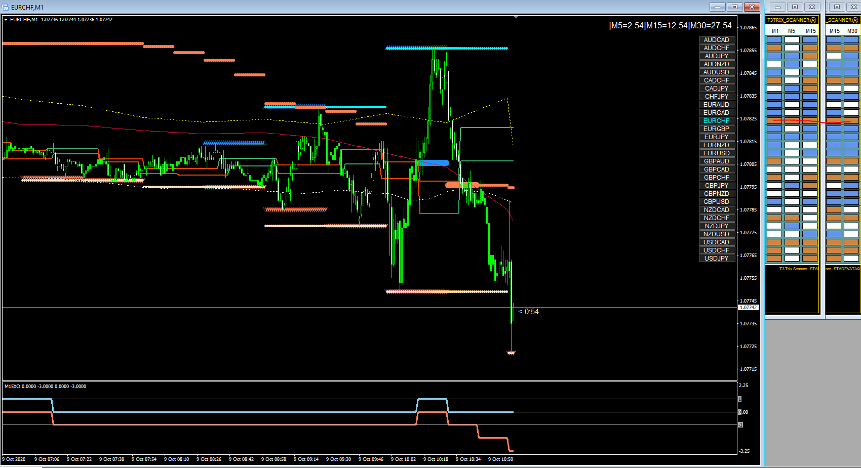Select the GBPAUD symbol button
Viewport: 861px width, 468px height.
point(717,161)
